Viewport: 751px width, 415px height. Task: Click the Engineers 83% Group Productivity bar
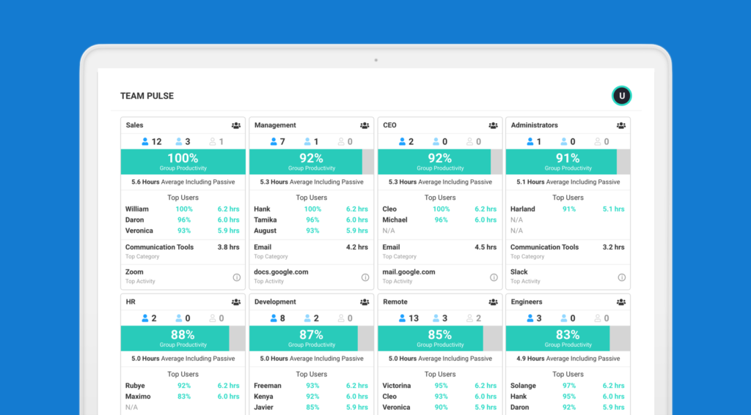557,338
